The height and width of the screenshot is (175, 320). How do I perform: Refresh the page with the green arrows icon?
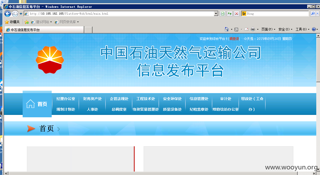coord(229,14)
